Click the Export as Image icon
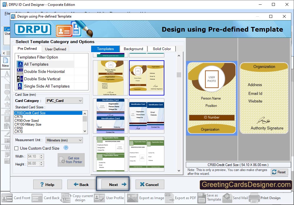 (x=133, y=198)
